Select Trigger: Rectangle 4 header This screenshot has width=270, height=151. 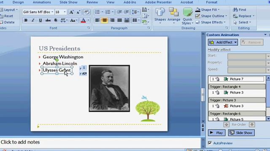point(237,87)
